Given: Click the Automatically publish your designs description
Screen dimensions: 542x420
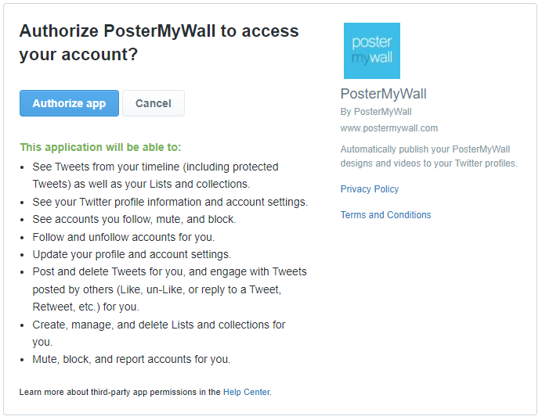Looking at the screenshot, I should coord(429,156).
